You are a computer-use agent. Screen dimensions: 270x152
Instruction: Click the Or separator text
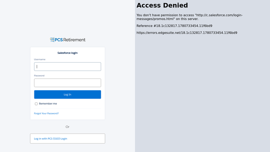click(67, 127)
